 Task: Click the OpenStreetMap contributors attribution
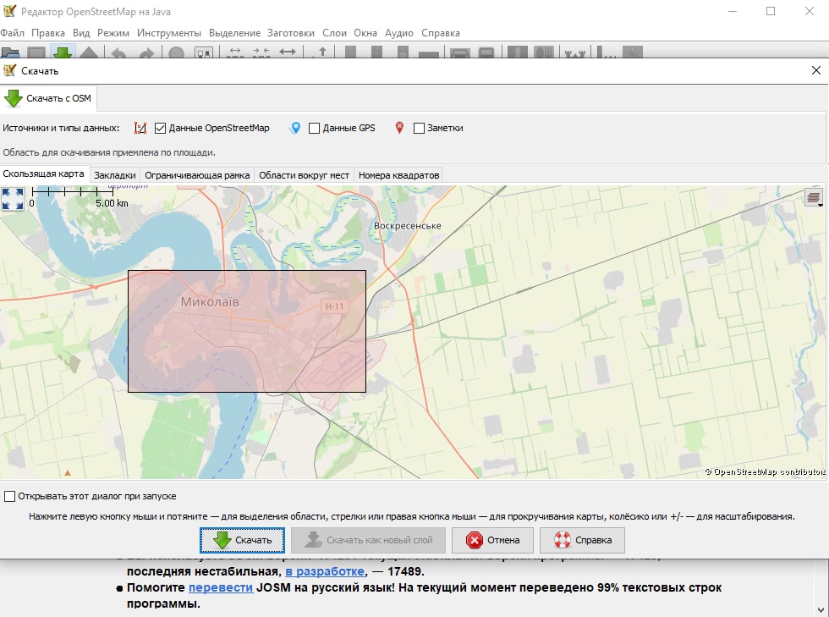(765, 471)
